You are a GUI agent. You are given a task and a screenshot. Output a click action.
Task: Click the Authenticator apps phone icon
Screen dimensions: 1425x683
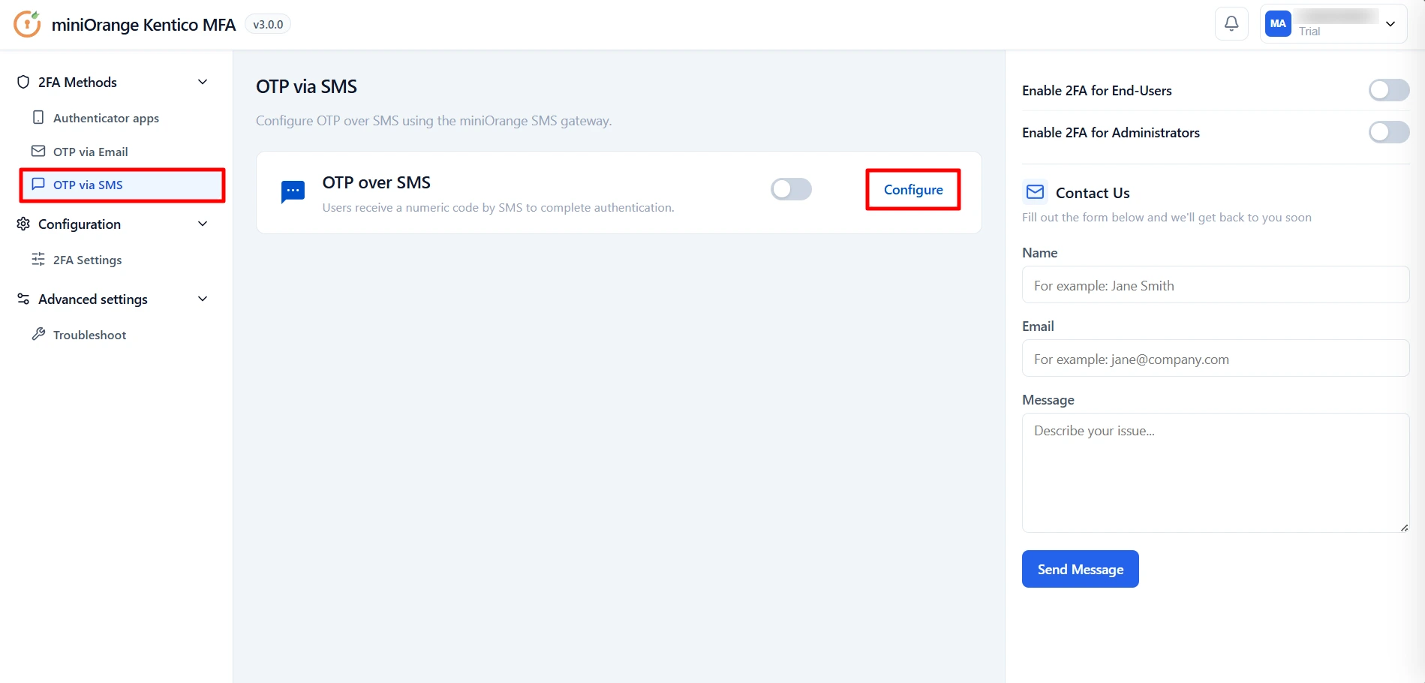(x=38, y=118)
